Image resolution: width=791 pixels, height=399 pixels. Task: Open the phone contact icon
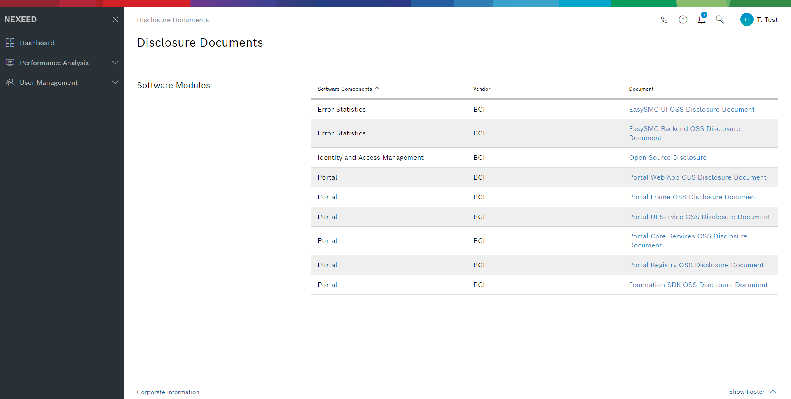tap(664, 19)
